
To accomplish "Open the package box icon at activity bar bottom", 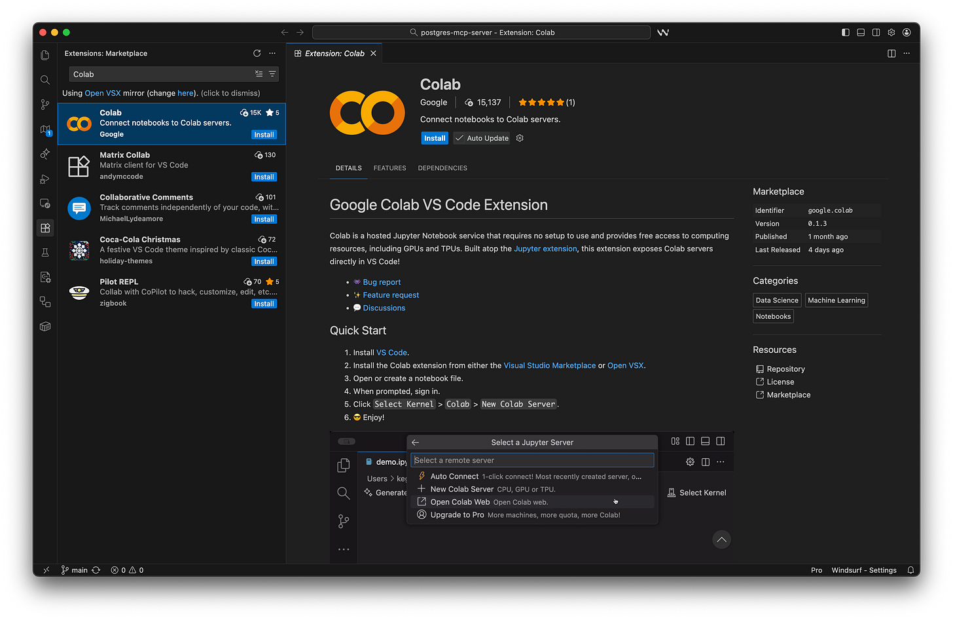I will coord(45,326).
